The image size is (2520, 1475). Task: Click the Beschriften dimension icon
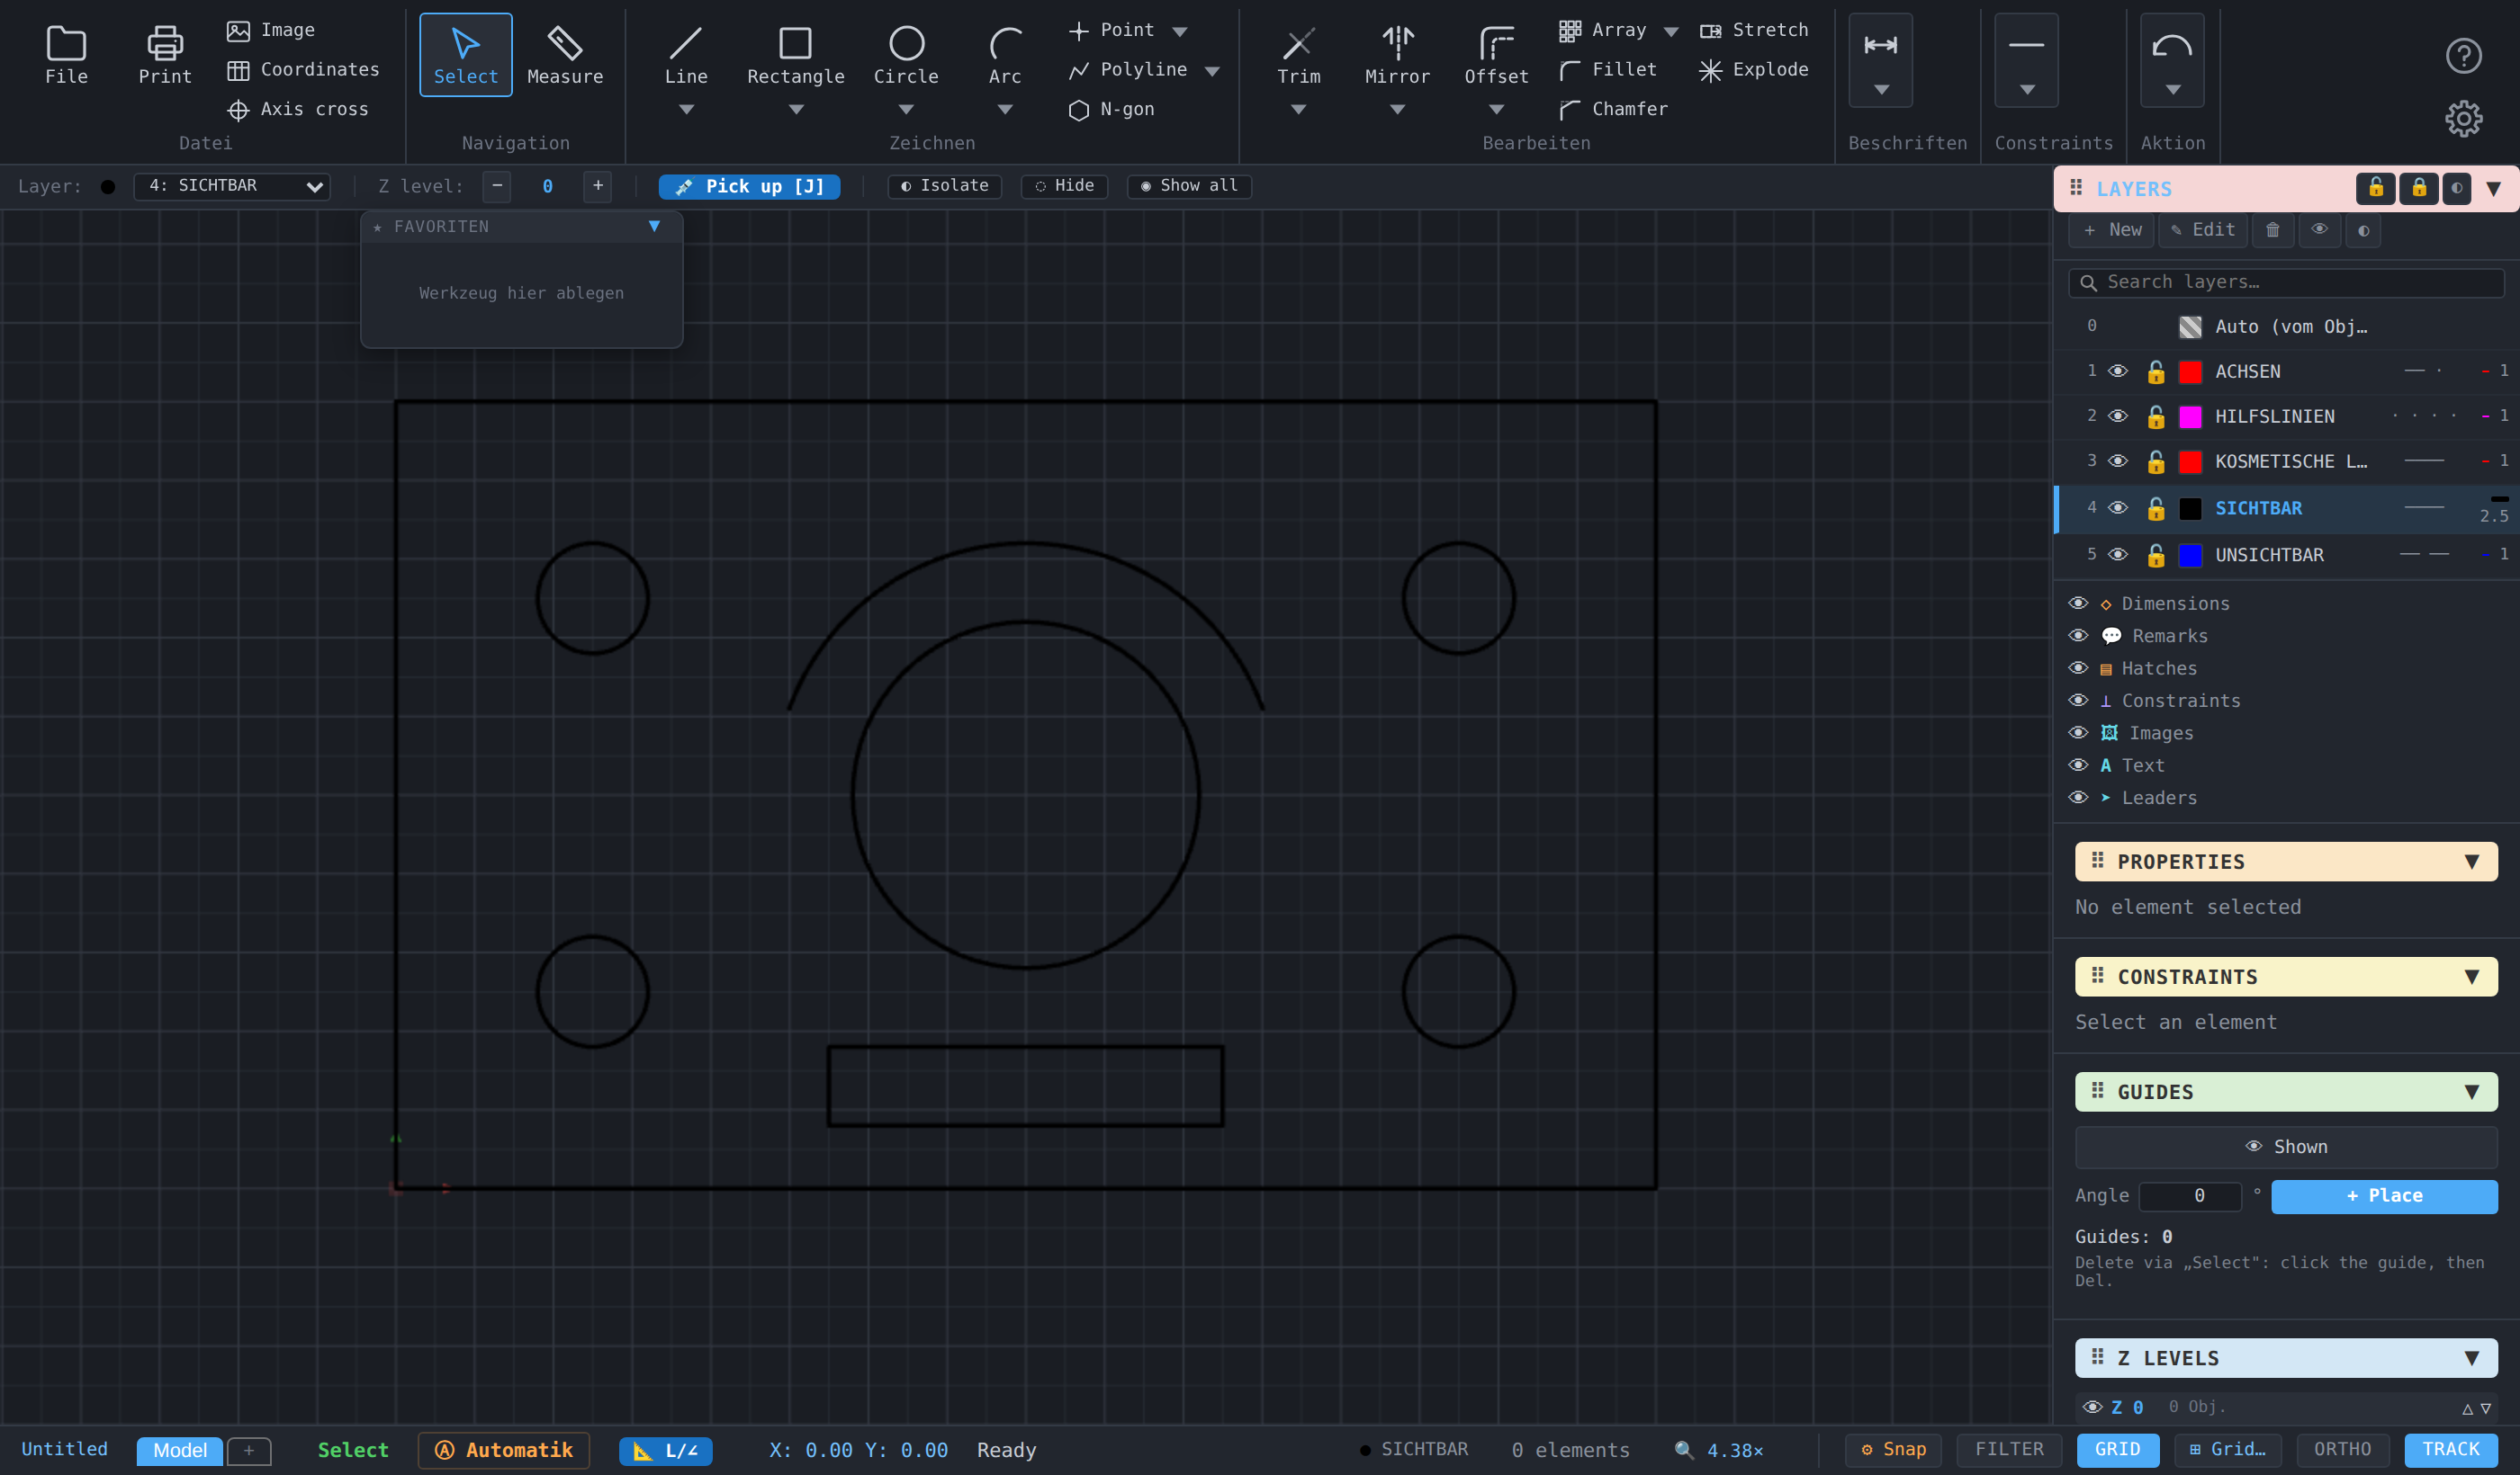click(x=1880, y=45)
